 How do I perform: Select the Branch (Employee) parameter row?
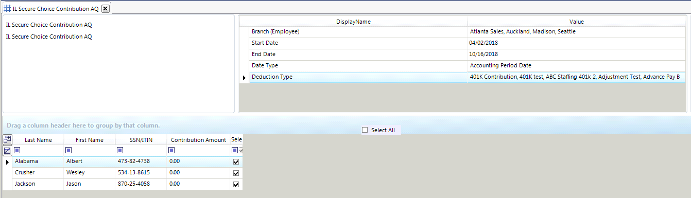[x=467, y=32]
